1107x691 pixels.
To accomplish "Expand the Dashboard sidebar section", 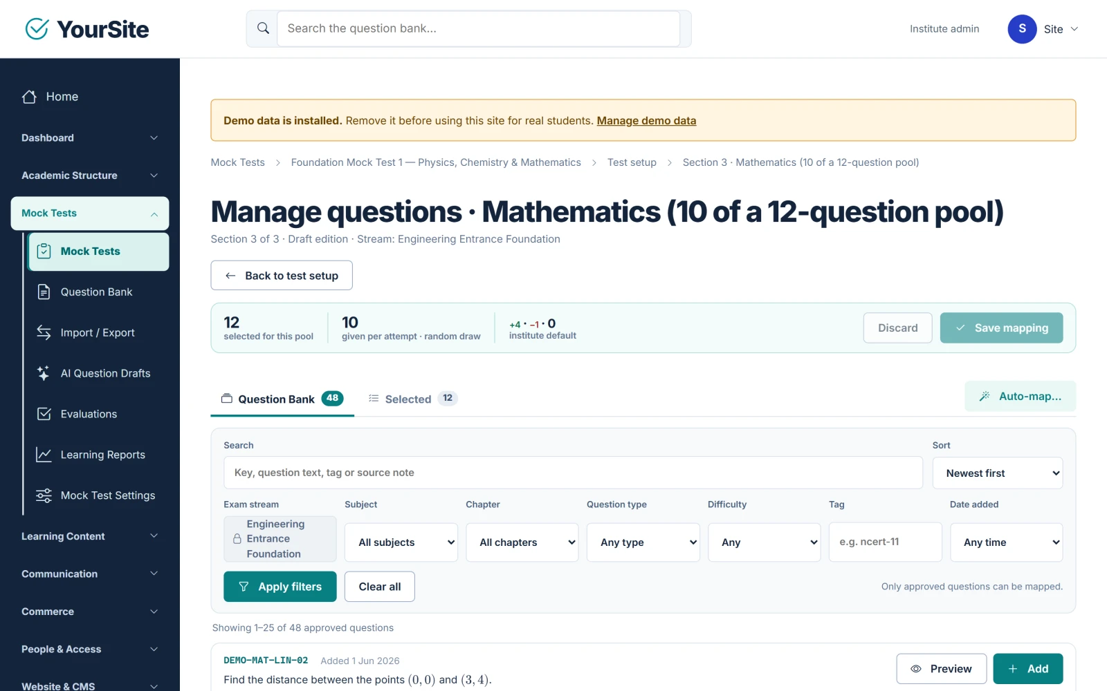I will [x=90, y=138].
